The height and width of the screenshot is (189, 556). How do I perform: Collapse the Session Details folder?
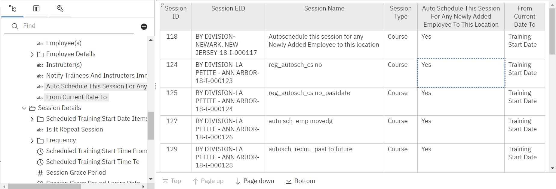click(x=24, y=108)
